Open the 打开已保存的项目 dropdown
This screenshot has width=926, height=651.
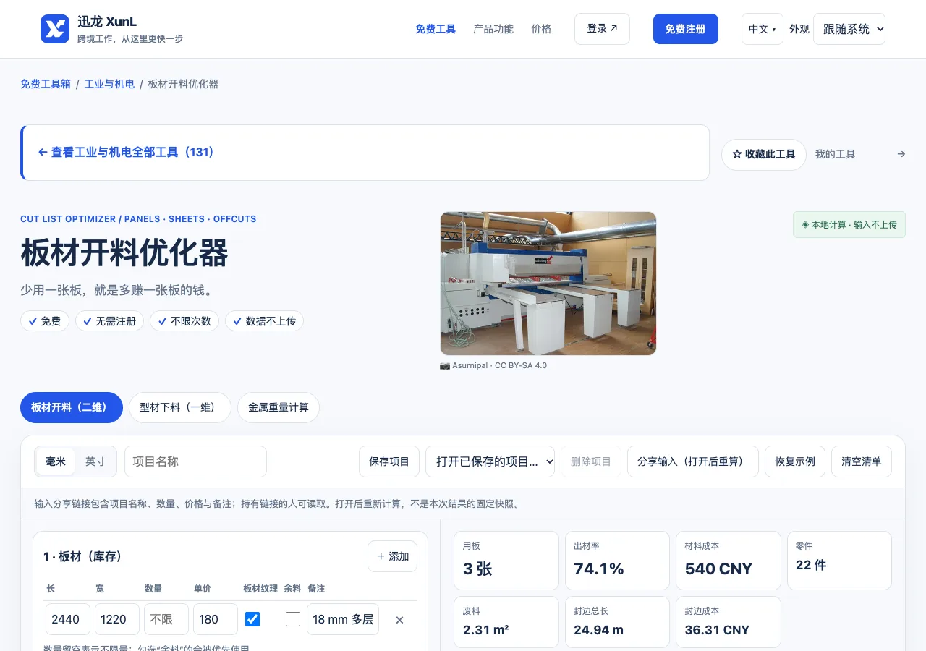[x=490, y=461]
